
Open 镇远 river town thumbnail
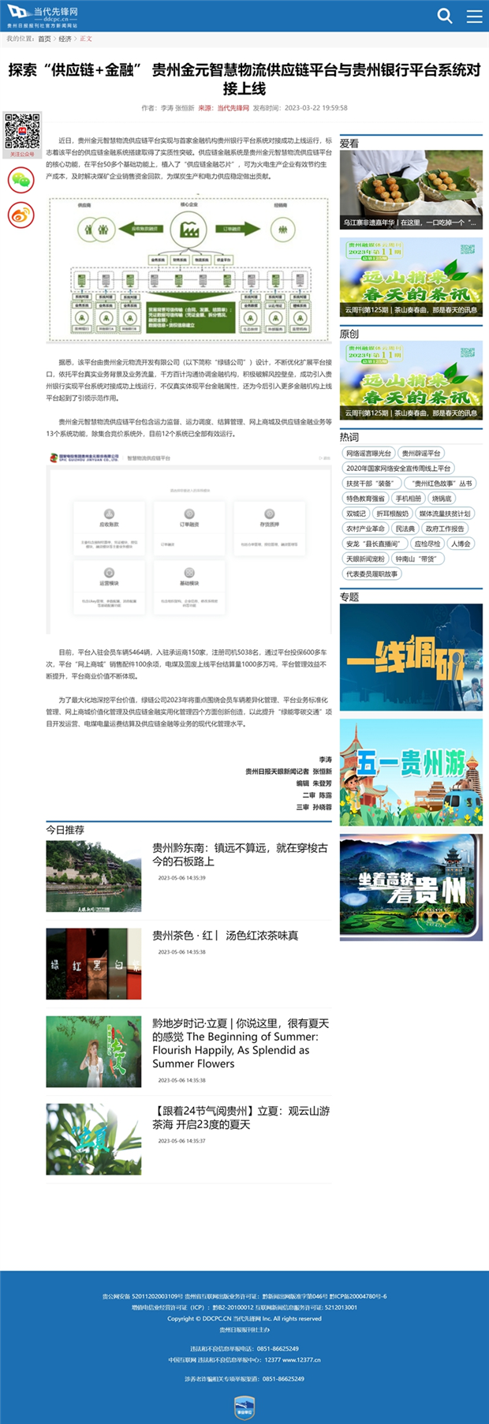94,876
